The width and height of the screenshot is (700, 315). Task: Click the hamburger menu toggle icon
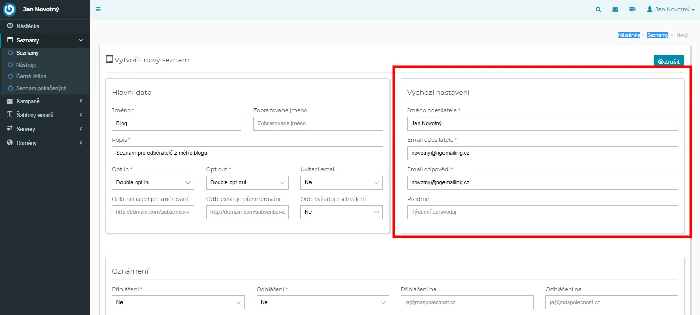(x=98, y=9)
